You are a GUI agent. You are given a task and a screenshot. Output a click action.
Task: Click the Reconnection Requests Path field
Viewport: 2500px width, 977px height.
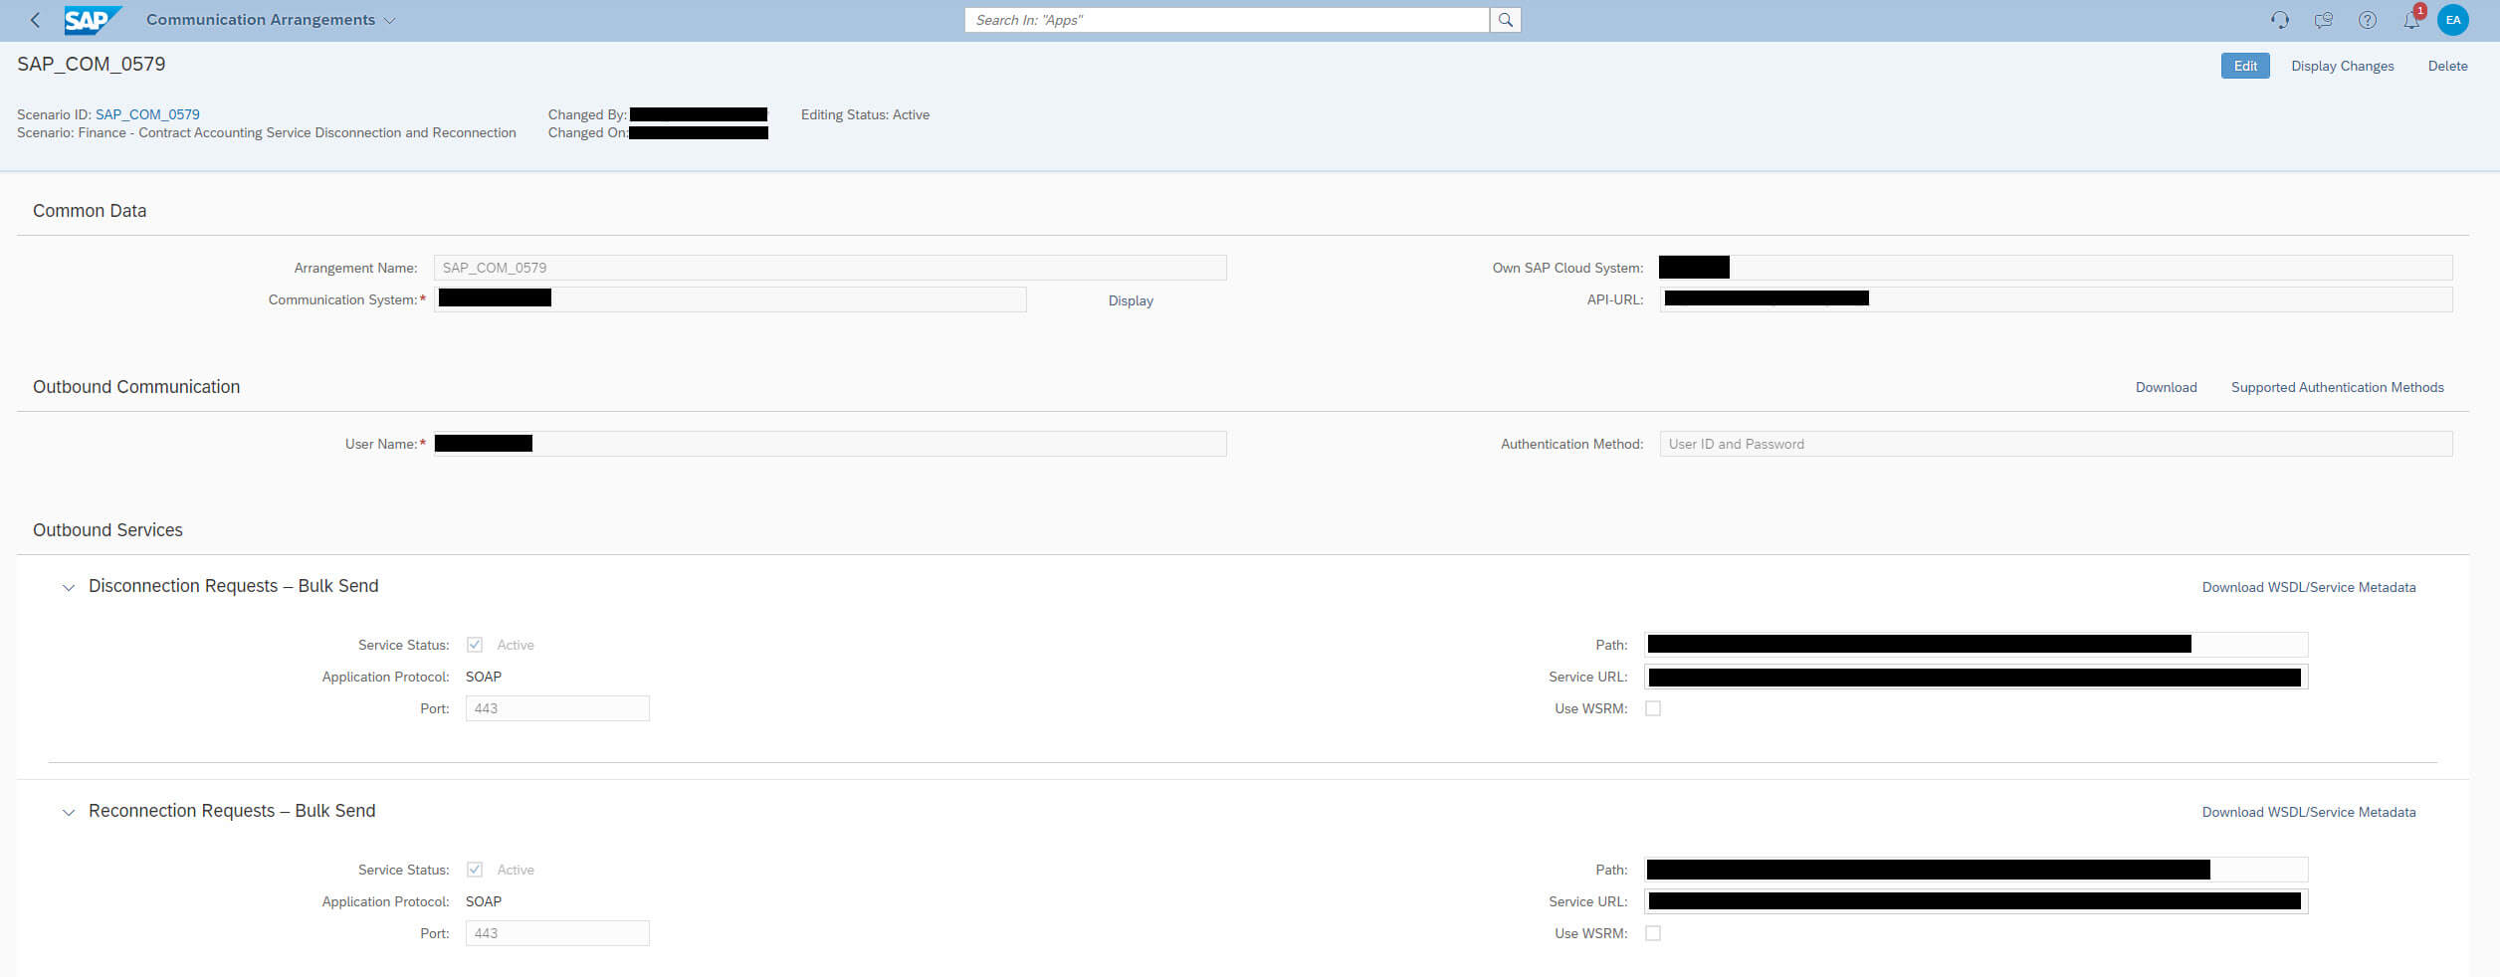1977,870
